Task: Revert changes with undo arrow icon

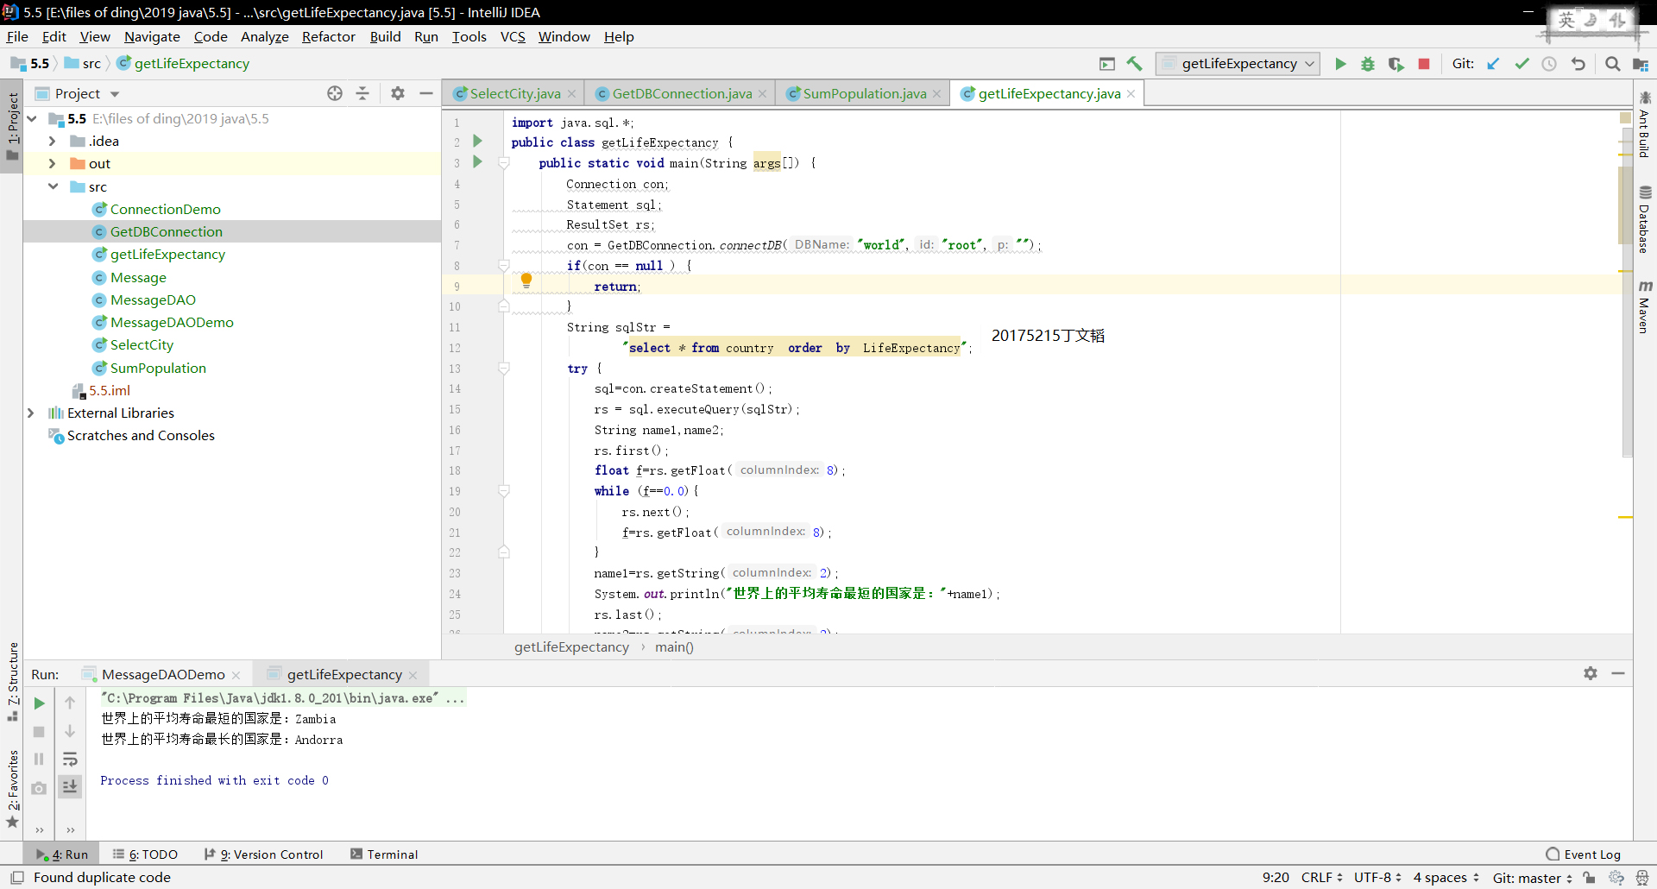Action: click(1578, 64)
